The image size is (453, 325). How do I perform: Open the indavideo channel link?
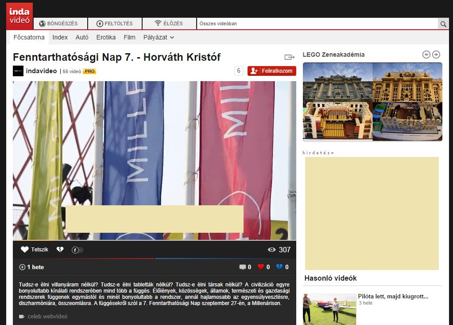pos(41,71)
